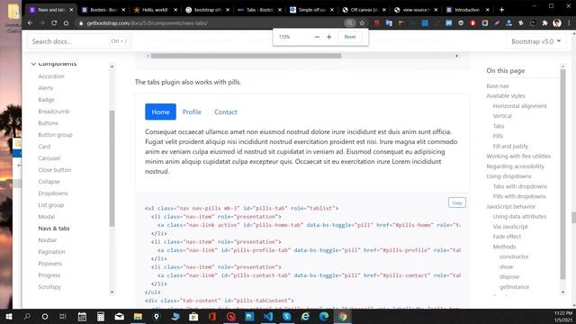Open Microsoft Store from taskbar
Viewport: 576px width, 324px height.
click(x=193, y=316)
